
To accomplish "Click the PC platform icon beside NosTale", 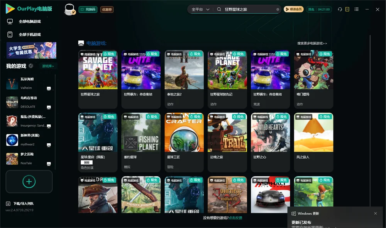I will pos(49,164).
